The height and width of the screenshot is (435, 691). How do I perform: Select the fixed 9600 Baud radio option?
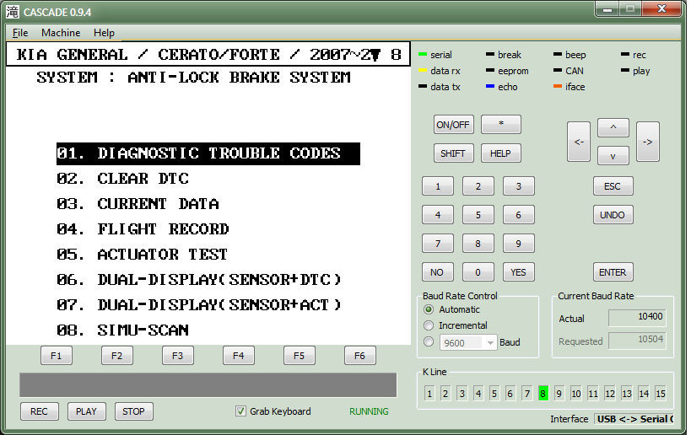(x=429, y=341)
